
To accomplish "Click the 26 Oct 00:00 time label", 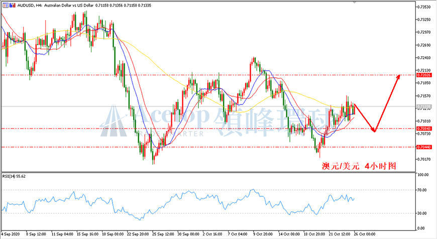I will 365,234.
